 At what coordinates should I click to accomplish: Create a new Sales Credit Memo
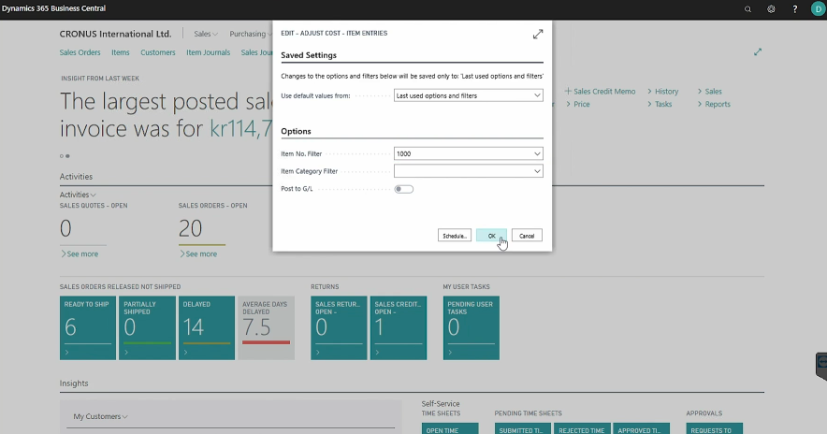pos(601,92)
